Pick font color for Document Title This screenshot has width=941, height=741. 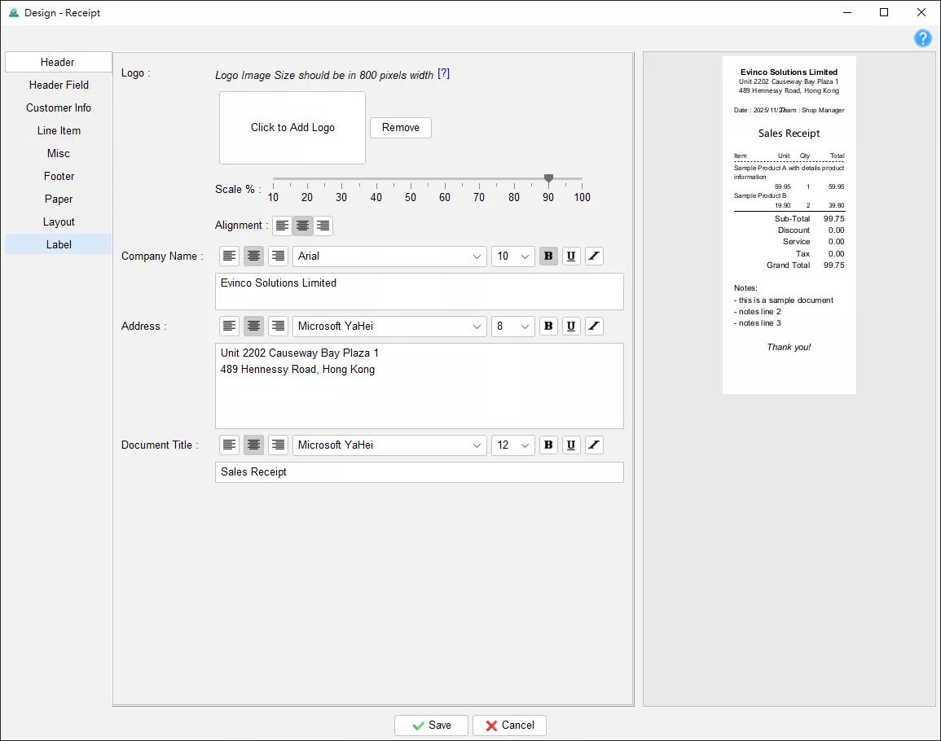(x=594, y=445)
